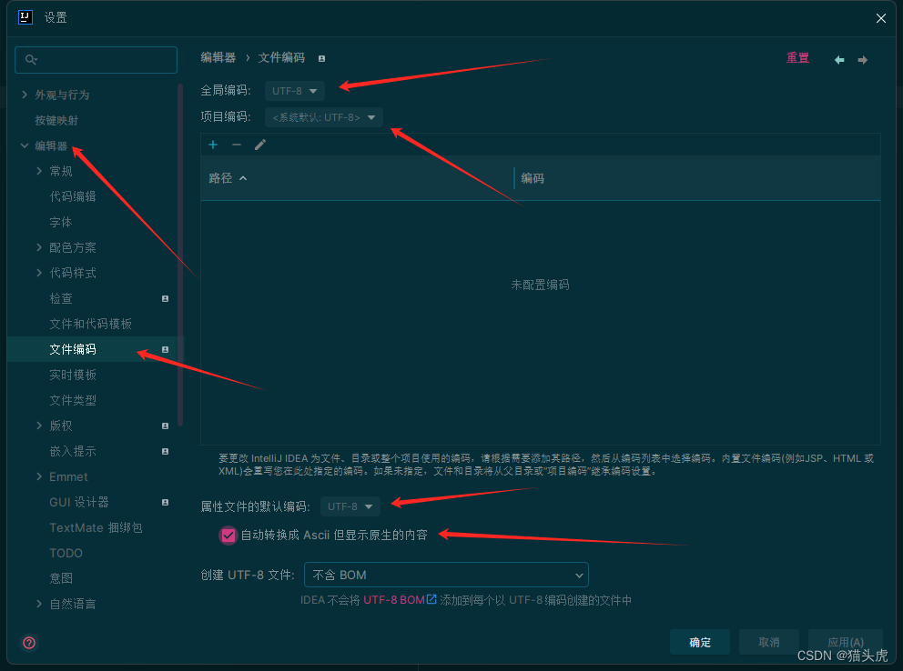This screenshot has height=671, width=903.
Task: Expand the 配色方案 tree node
Action: point(39,247)
